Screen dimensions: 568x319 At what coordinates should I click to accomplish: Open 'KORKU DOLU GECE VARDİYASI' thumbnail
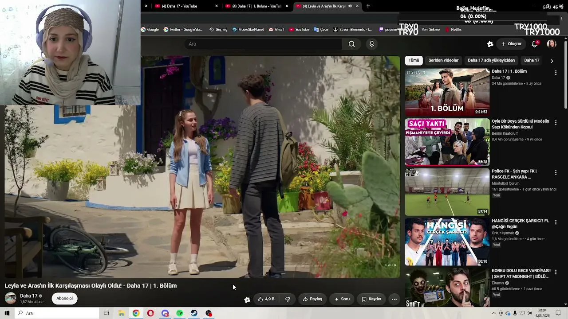447,287
